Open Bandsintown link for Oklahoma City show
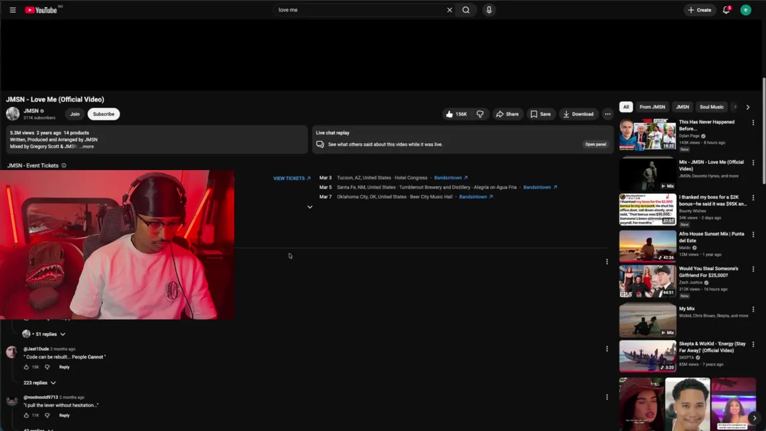Image resolution: width=766 pixels, height=431 pixels. pyautogui.click(x=476, y=196)
